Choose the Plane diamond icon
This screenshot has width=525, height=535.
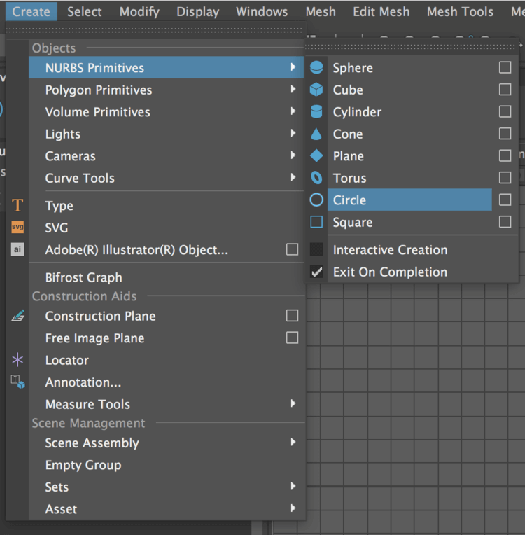316,156
